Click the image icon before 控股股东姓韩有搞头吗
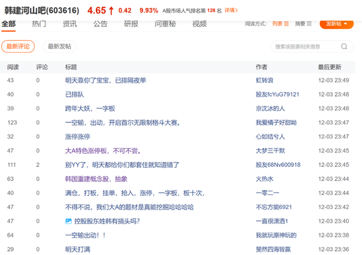The height and width of the screenshot is (255, 362). (x=68, y=221)
